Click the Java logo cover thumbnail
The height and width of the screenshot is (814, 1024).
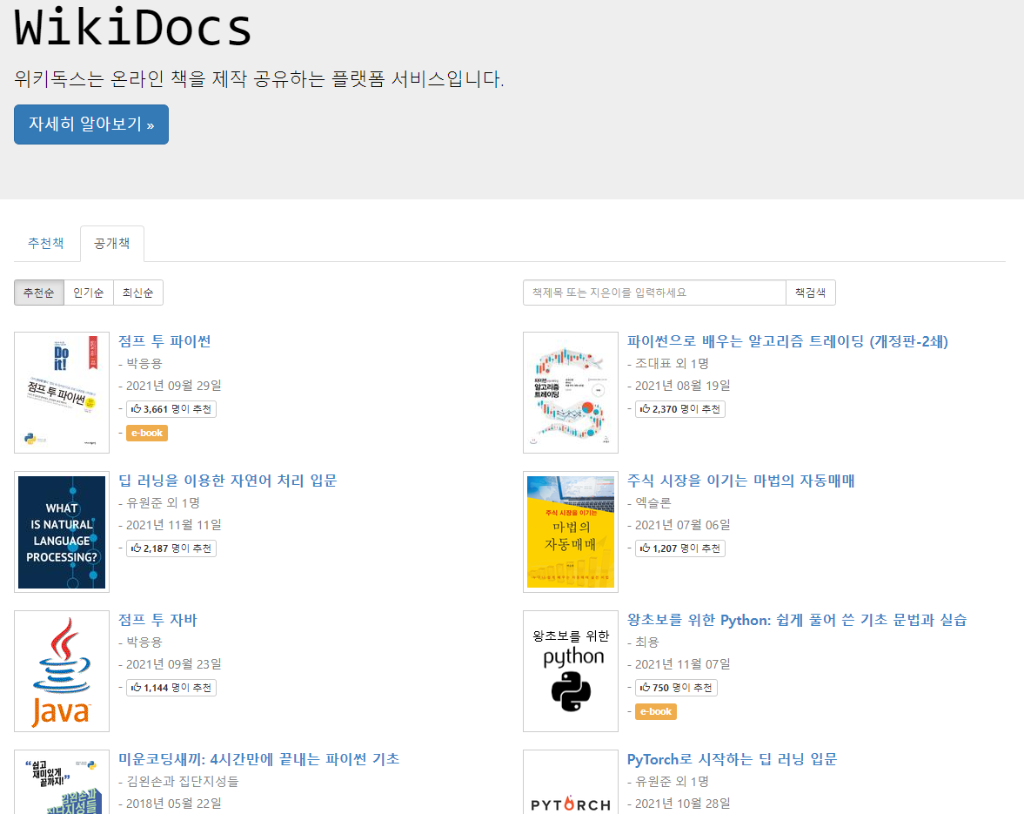tap(62, 671)
